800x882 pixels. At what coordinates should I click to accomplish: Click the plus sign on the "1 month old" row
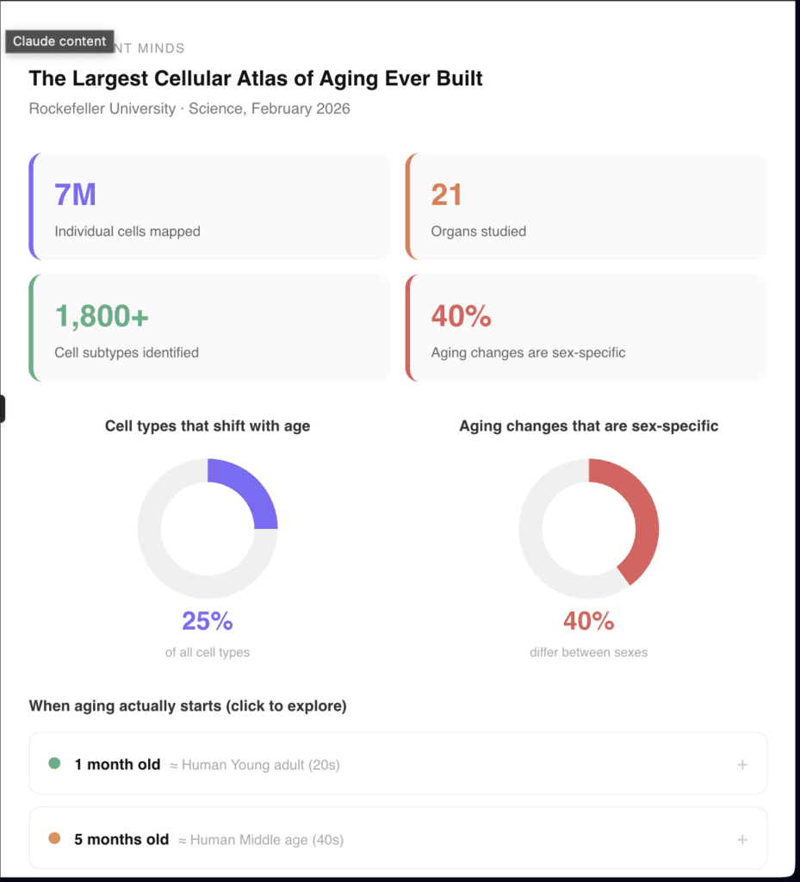tap(742, 764)
